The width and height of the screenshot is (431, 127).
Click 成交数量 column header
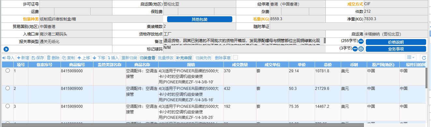pos(239,64)
